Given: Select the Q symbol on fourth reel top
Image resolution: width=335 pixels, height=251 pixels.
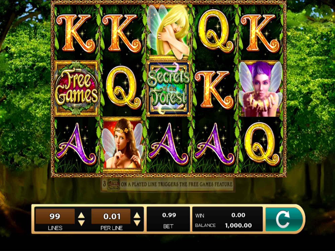Looking at the screenshot, I should coord(215,31).
